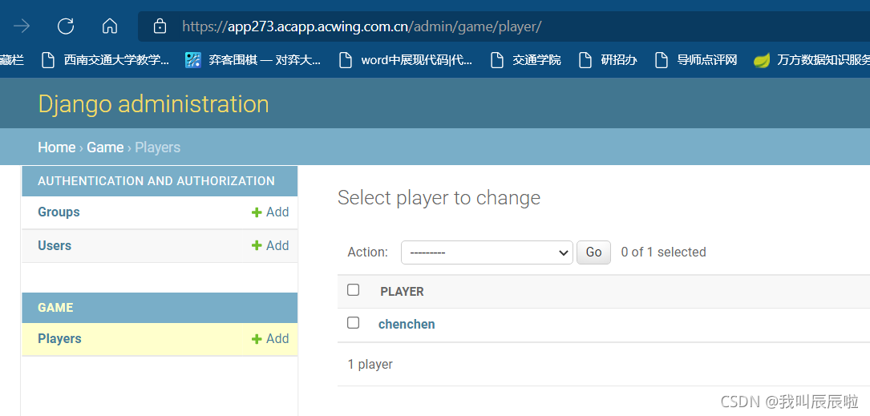
Task: Click the '1 player' count text
Action: (370, 365)
